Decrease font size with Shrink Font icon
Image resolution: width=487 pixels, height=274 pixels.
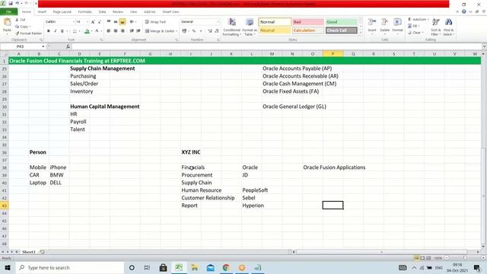(x=100, y=22)
